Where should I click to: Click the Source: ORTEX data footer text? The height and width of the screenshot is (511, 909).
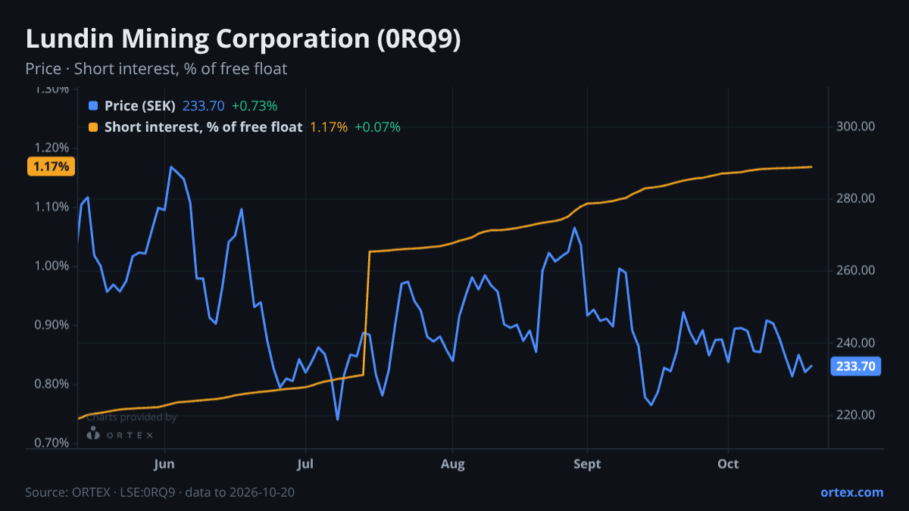(160, 492)
